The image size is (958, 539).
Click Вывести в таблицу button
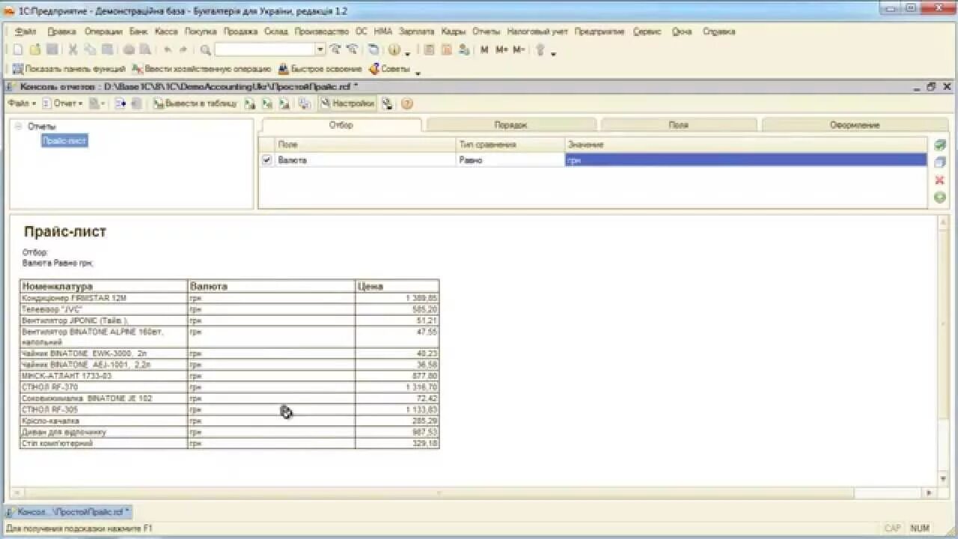point(195,104)
